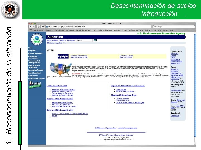Viewport: 201px width, 150px height.
Task: Click the Superfund breadcrumb link
Action: pyautogui.click(x=59, y=43)
